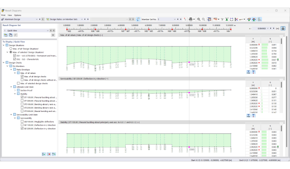Delete diagram set with the X icon
290x169 pixels.
click(53, 35)
